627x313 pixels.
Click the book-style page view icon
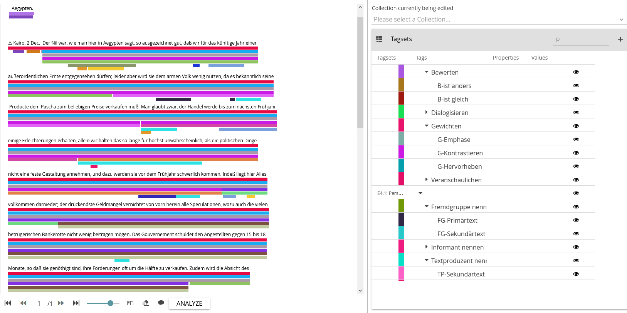pos(130,303)
